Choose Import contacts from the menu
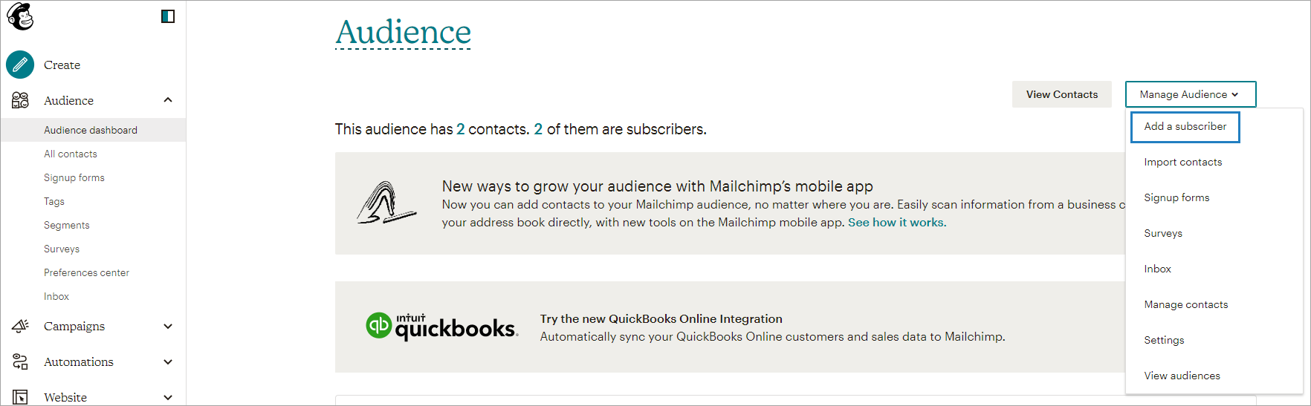Image resolution: width=1311 pixels, height=406 pixels. tap(1182, 162)
